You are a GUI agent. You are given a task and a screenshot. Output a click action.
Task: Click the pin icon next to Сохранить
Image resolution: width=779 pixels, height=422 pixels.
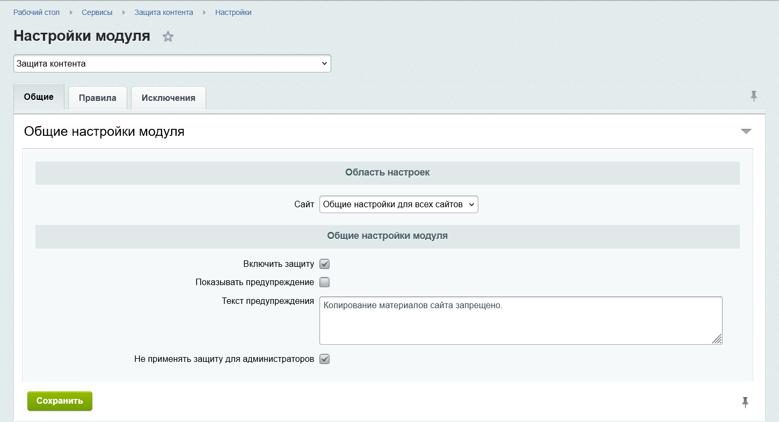[x=745, y=401]
